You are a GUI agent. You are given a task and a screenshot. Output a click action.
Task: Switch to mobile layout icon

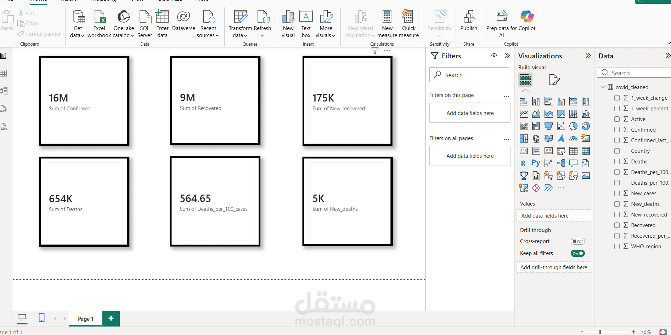pos(41,318)
